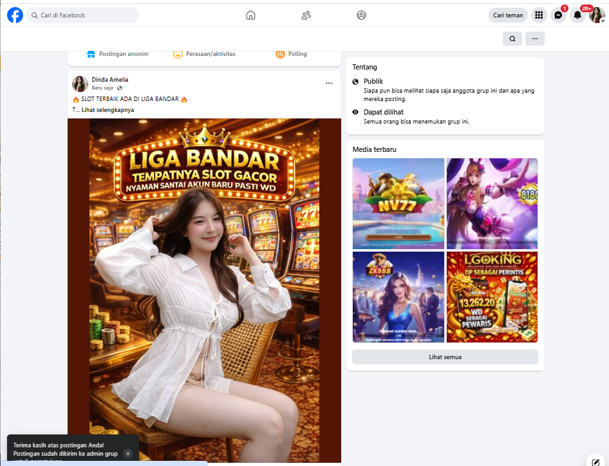This screenshot has width=609, height=466.
Task: Click the Media terbaru heading
Action: pyautogui.click(x=375, y=149)
